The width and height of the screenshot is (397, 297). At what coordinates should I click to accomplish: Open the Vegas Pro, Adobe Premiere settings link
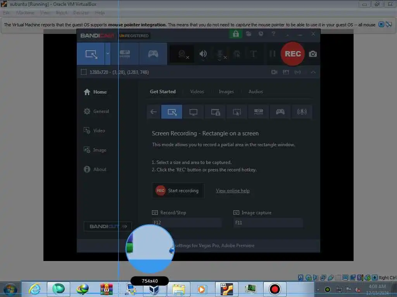click(215, 246)
